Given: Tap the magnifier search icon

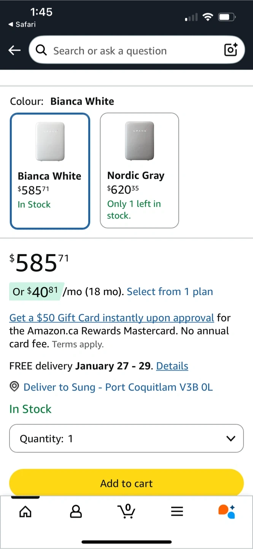Looking at the screenshot, I should 41,50.
